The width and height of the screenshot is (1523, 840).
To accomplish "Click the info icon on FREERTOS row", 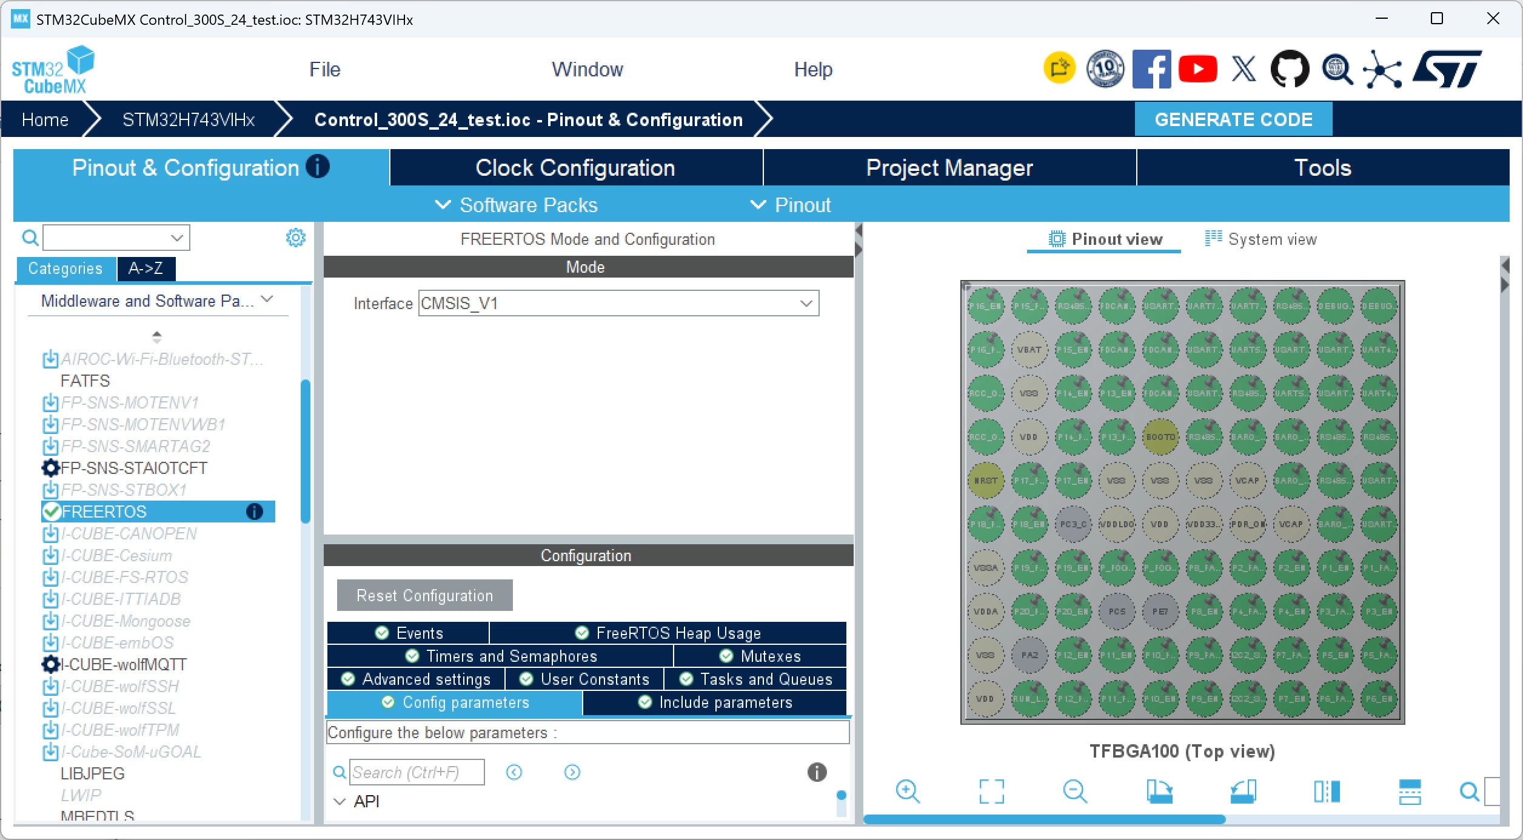I will [x=255, y=512].
